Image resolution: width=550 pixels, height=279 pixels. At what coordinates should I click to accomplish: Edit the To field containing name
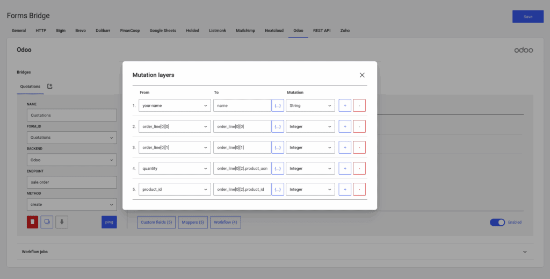click(x=242, y=105)
